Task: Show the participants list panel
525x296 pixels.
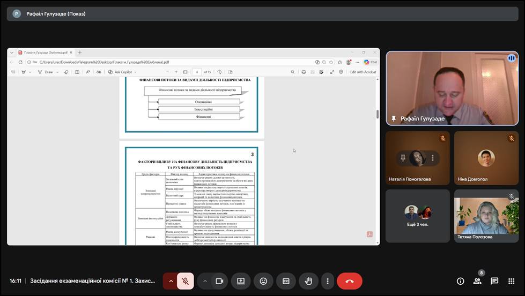Action: tap(477, 281)
